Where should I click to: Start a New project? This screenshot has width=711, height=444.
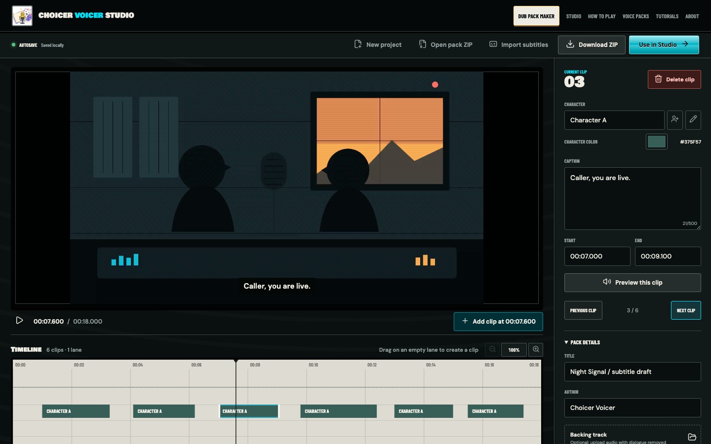[x=378, y=45]
